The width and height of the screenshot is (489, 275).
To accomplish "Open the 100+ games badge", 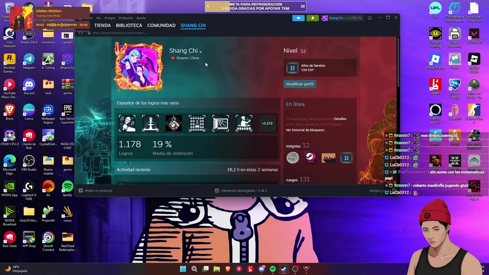I will pos(328,158).
